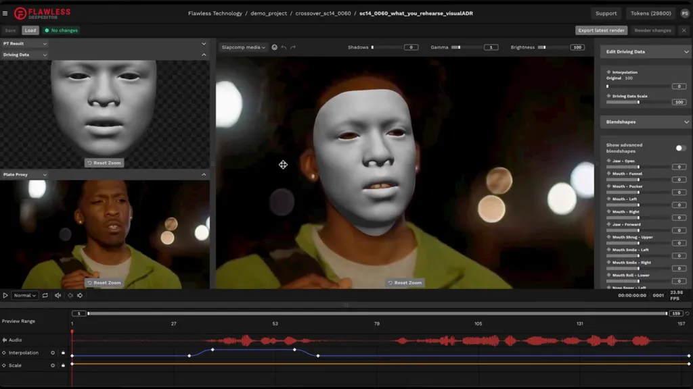Open the Support menu
Viewport: 693px width, 389px height.
606,14
